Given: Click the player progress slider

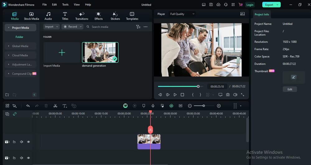Looking at the screenshot, I should (180, 86).
